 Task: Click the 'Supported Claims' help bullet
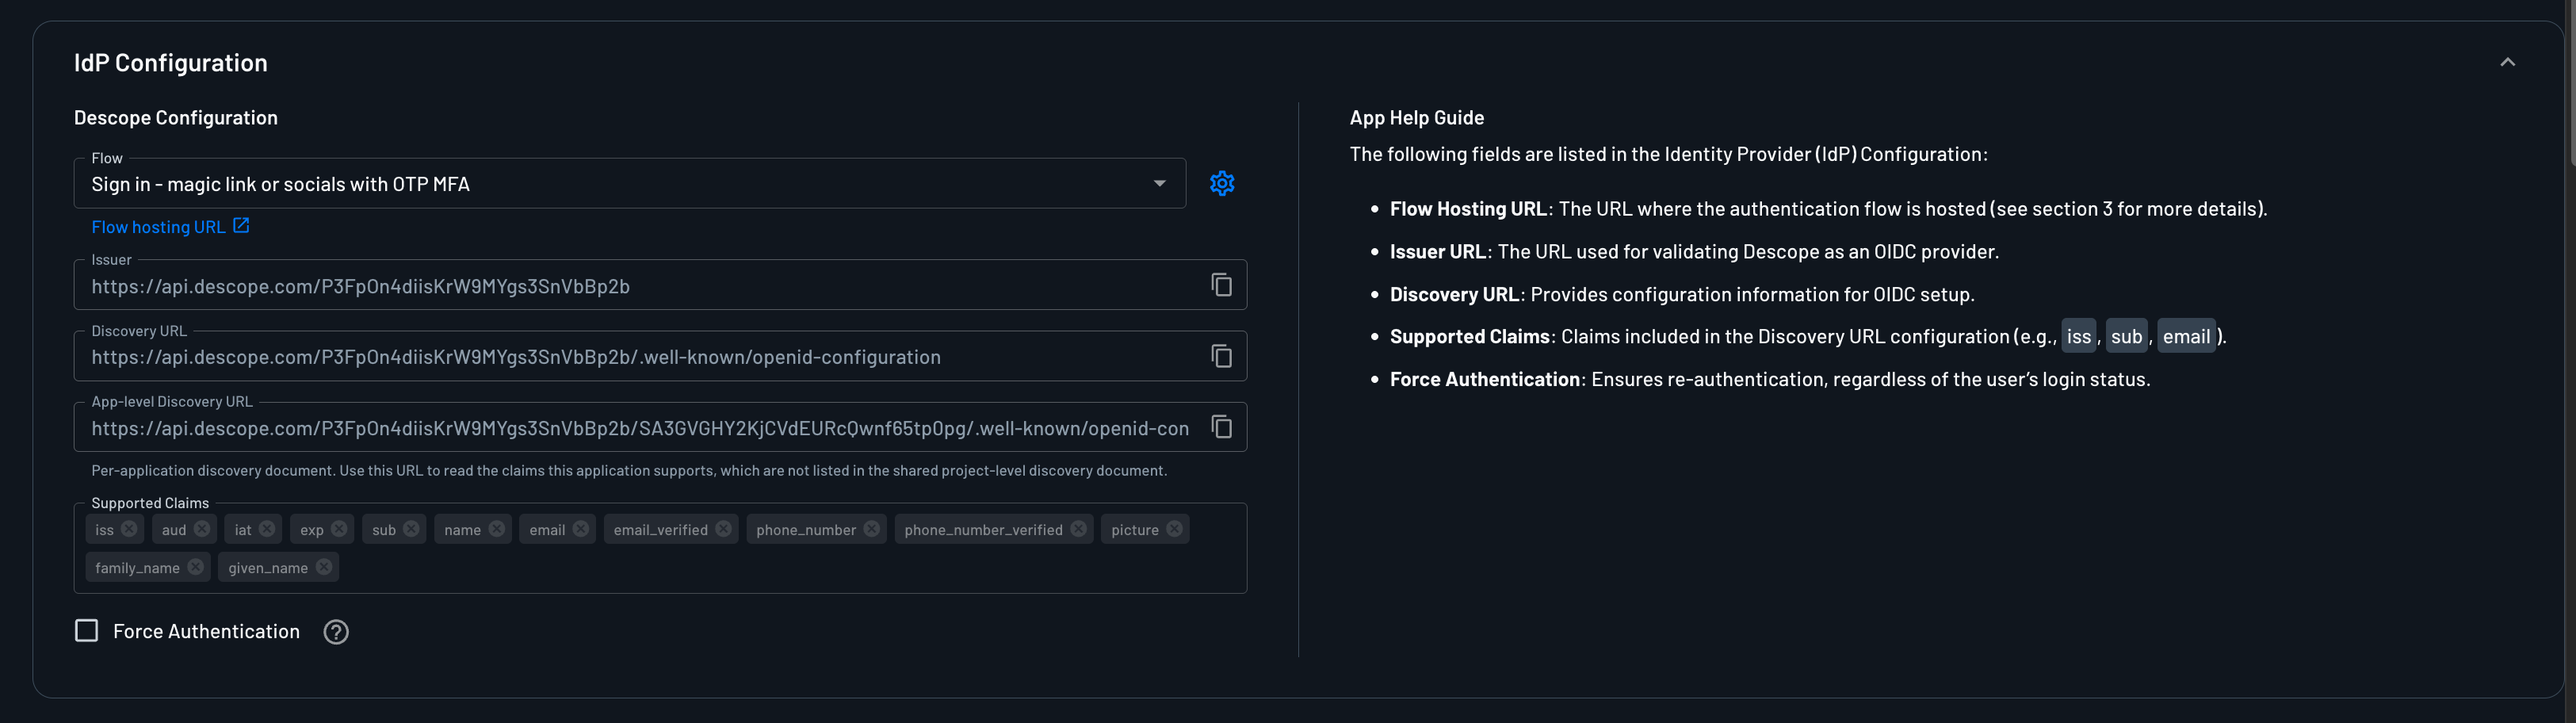(x=1808, y=337)
